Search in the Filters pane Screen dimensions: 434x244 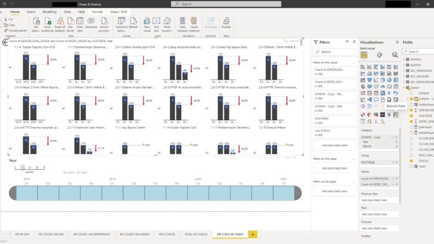334,51
